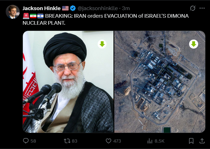Viewport: 210px width, 149px height.
Task: Open the photo of man at microphones
Action: (68, 82)
